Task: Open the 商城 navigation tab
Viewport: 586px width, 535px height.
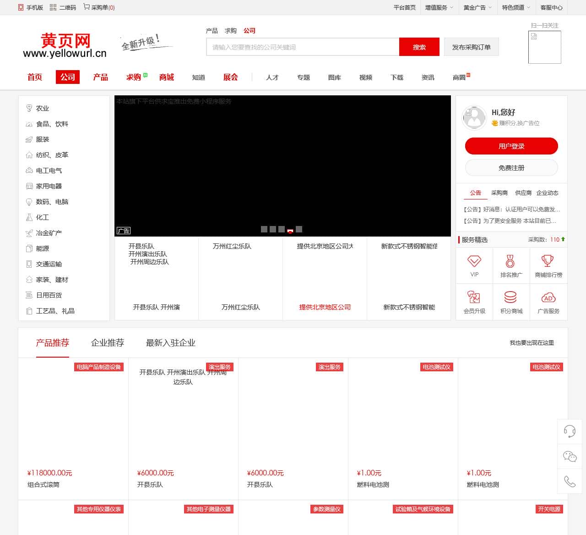Action: pos(167,77)
